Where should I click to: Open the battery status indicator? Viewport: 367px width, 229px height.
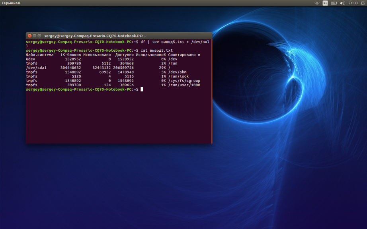click(x=334, y=3)
